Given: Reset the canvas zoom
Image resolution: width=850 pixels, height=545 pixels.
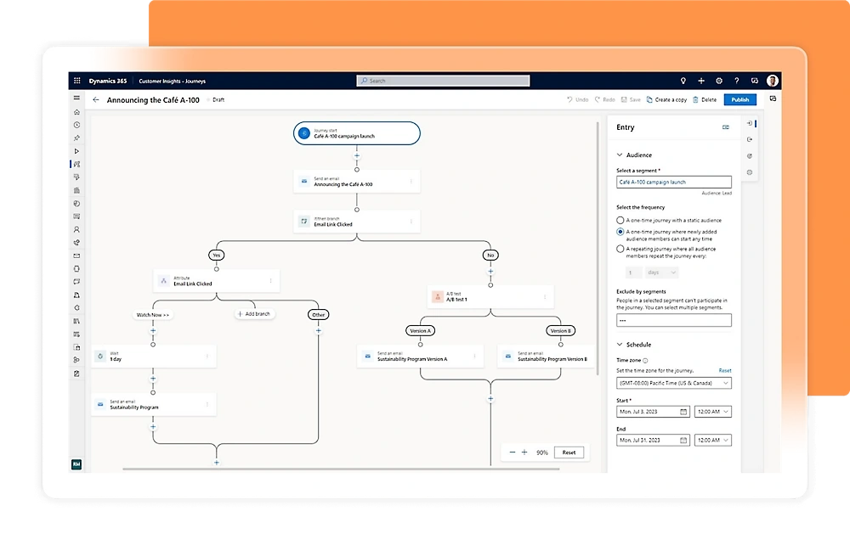Looking at the screenshot, I should pyautogui.click(x=569, y=452).
